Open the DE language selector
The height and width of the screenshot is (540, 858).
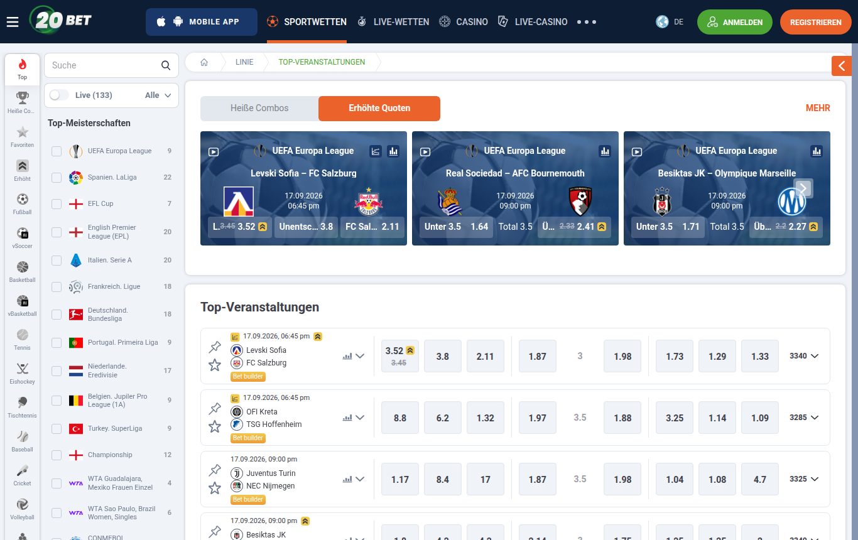pos(670,22)
